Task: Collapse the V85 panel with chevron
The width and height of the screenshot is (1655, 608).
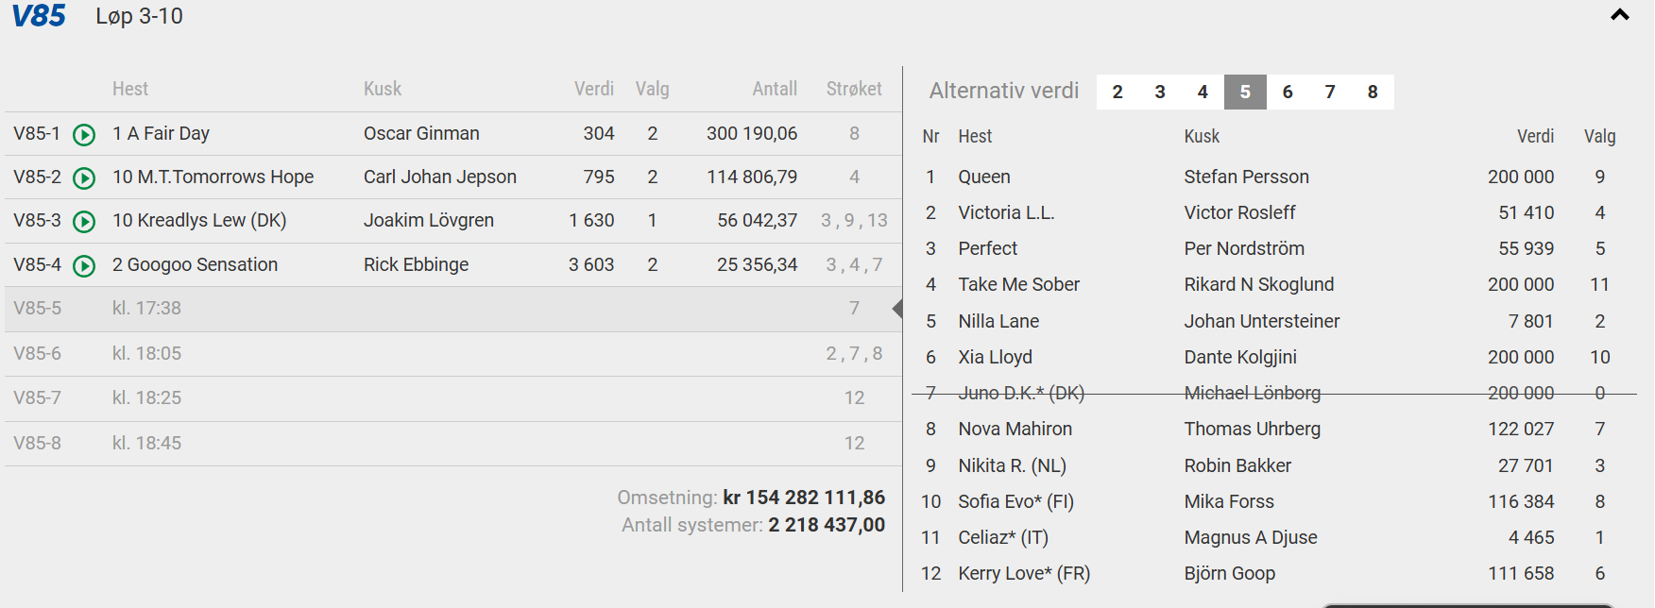Action: pyautogui.click(x=1619, y=15)
